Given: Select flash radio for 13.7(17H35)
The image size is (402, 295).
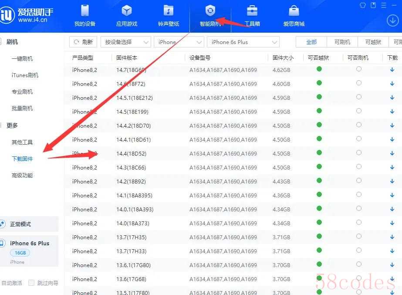Looking at the screenshot, I should 359,236.
